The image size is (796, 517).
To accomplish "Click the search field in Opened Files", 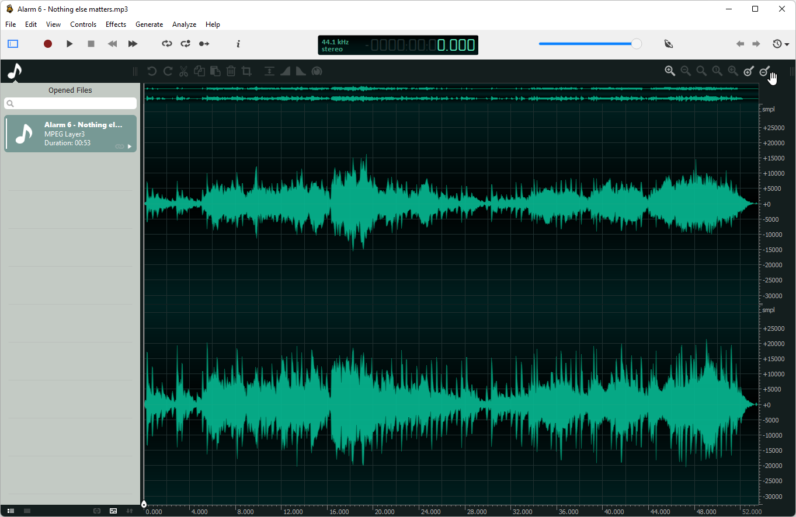I will [x=70, y=103].
